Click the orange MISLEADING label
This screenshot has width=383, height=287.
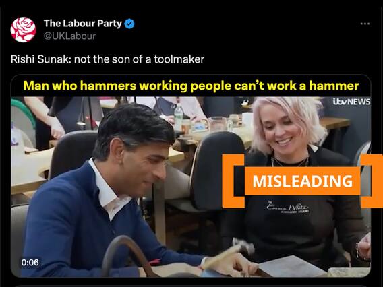coord(302,181)
